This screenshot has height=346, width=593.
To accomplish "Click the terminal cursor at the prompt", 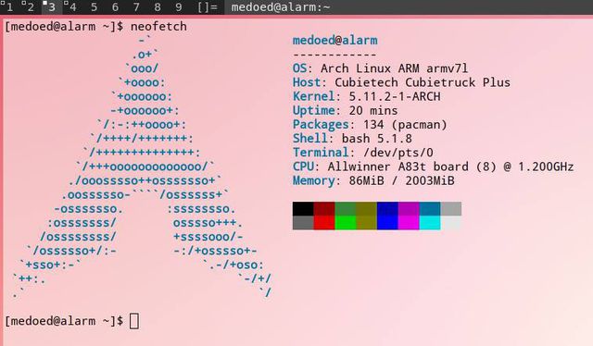I will (x=134, y=321).
